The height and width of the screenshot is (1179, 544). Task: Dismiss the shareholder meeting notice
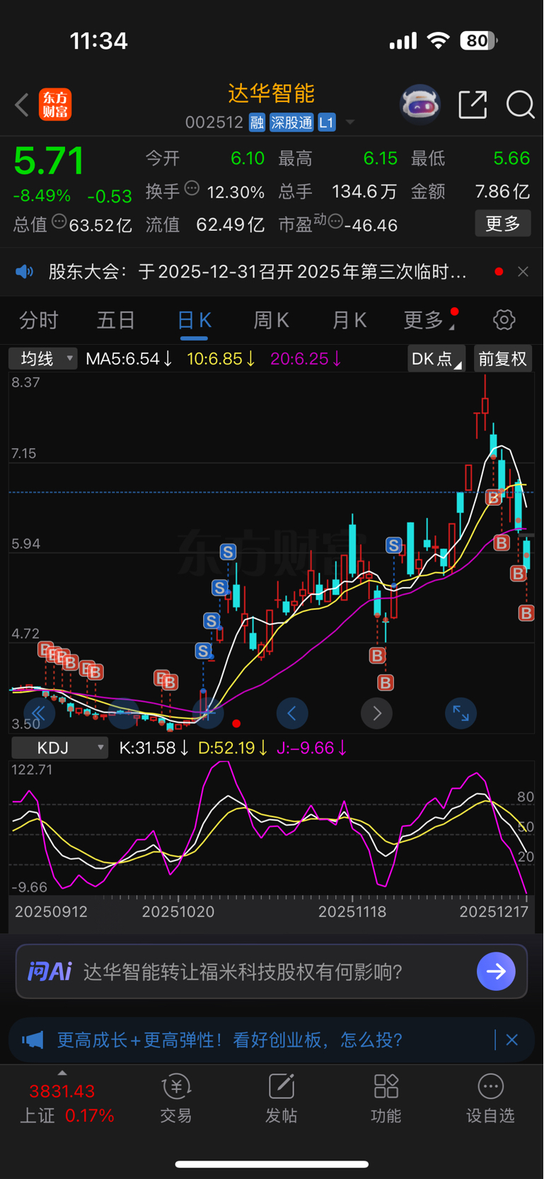[x=523, y=271]
